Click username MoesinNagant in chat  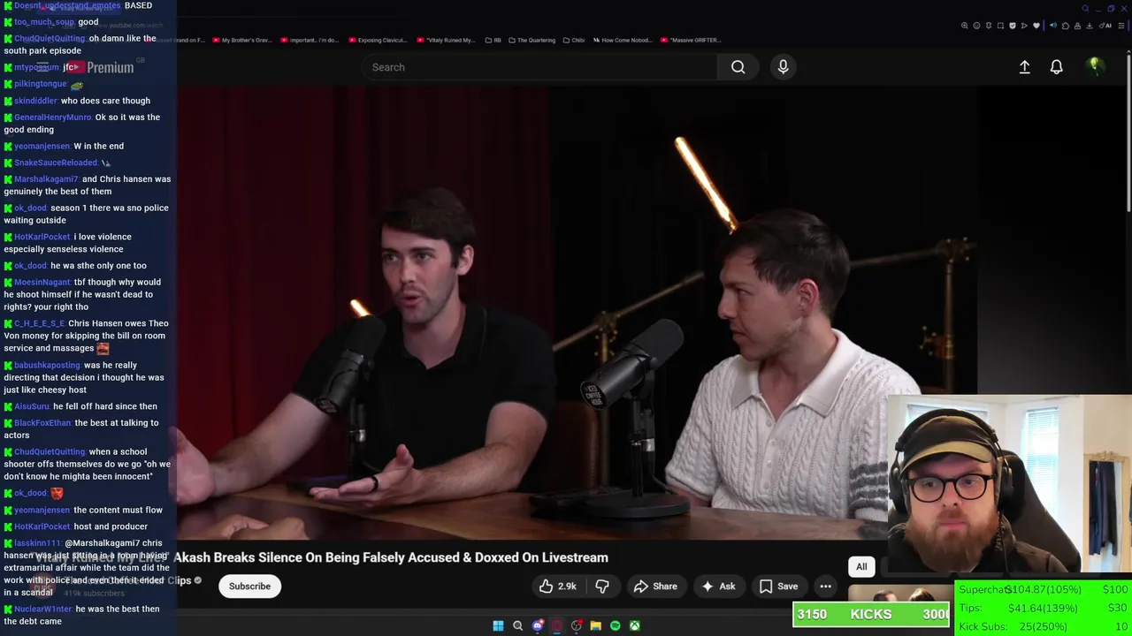(42, 283)
